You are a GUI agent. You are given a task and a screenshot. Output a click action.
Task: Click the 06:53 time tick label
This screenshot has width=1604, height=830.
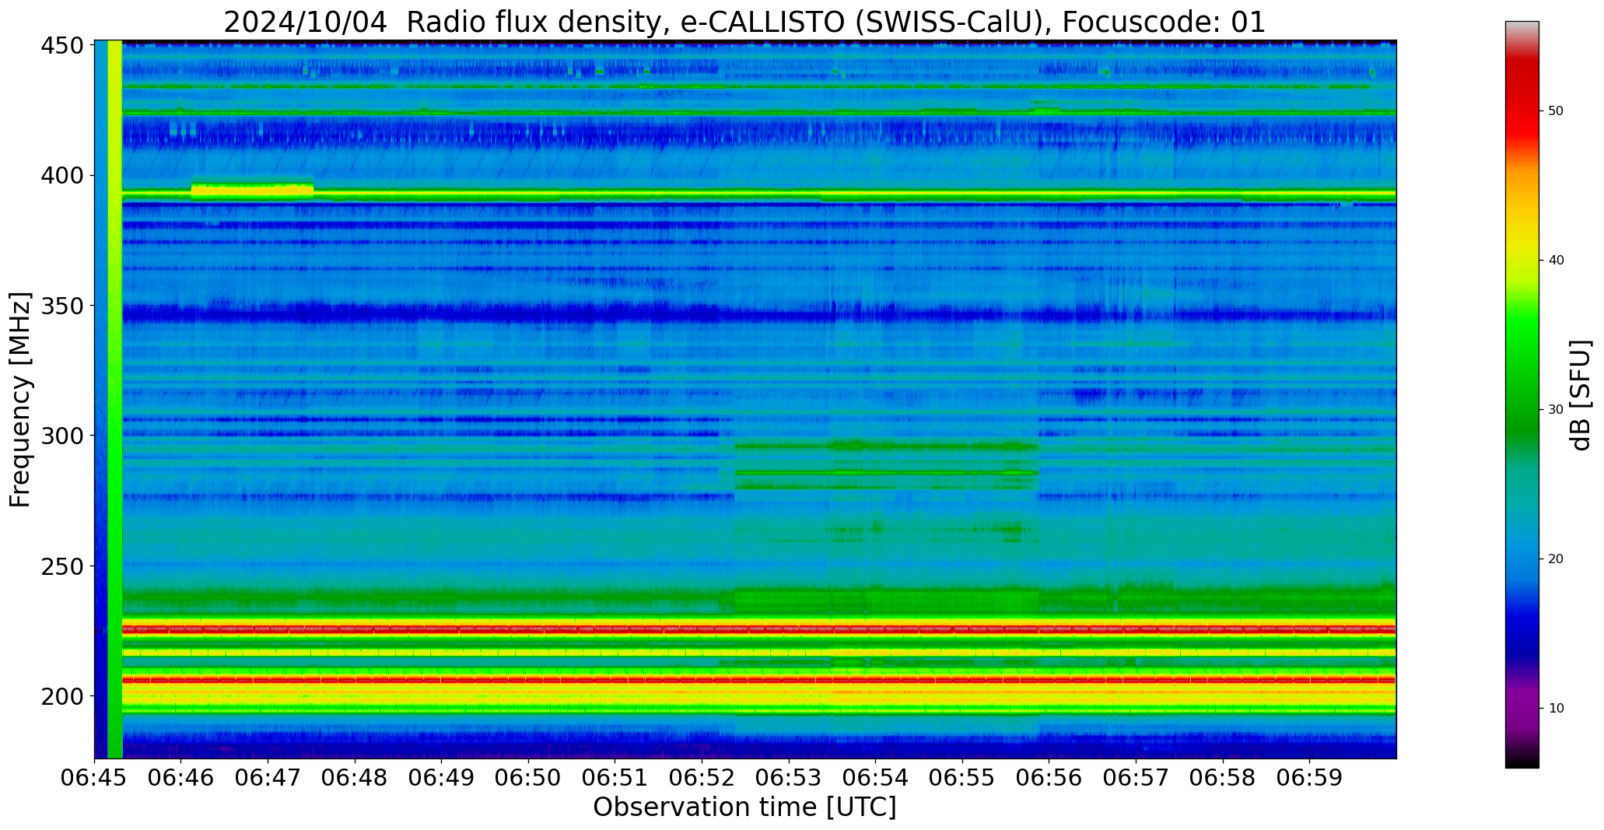789,778
